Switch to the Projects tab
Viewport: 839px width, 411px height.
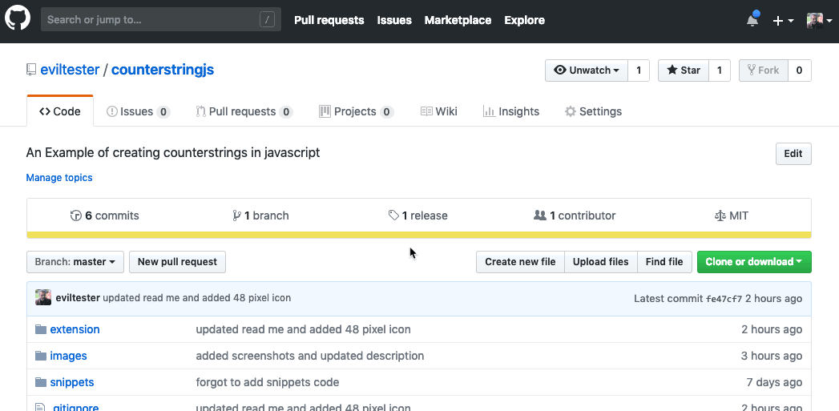point(357,111)
